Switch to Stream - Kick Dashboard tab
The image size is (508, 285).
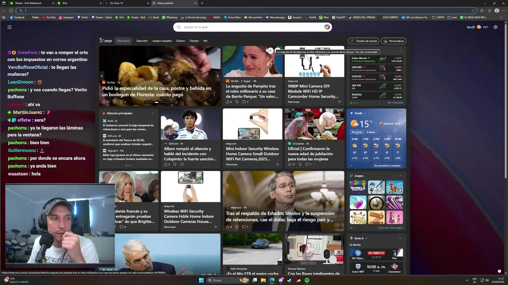tap(31, 3)
